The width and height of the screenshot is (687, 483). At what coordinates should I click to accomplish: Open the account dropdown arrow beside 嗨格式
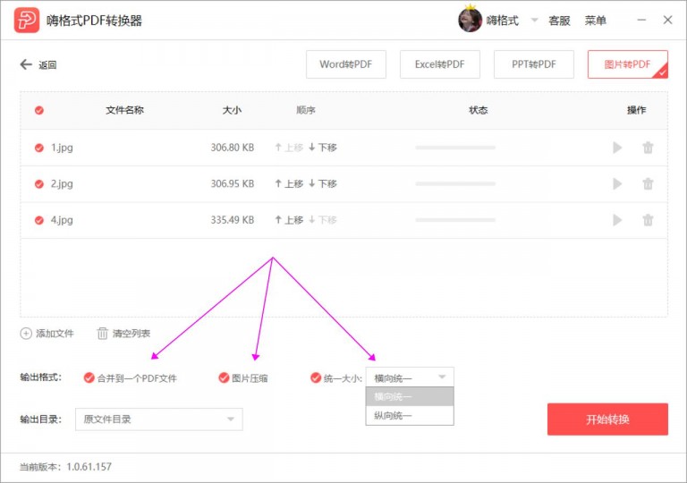click(x=535, y=21)
